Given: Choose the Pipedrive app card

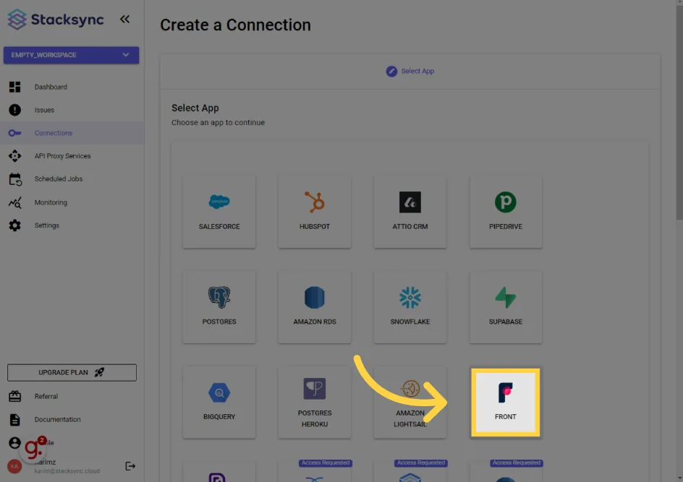Looking at the screenshot, I should click(506, 212).
